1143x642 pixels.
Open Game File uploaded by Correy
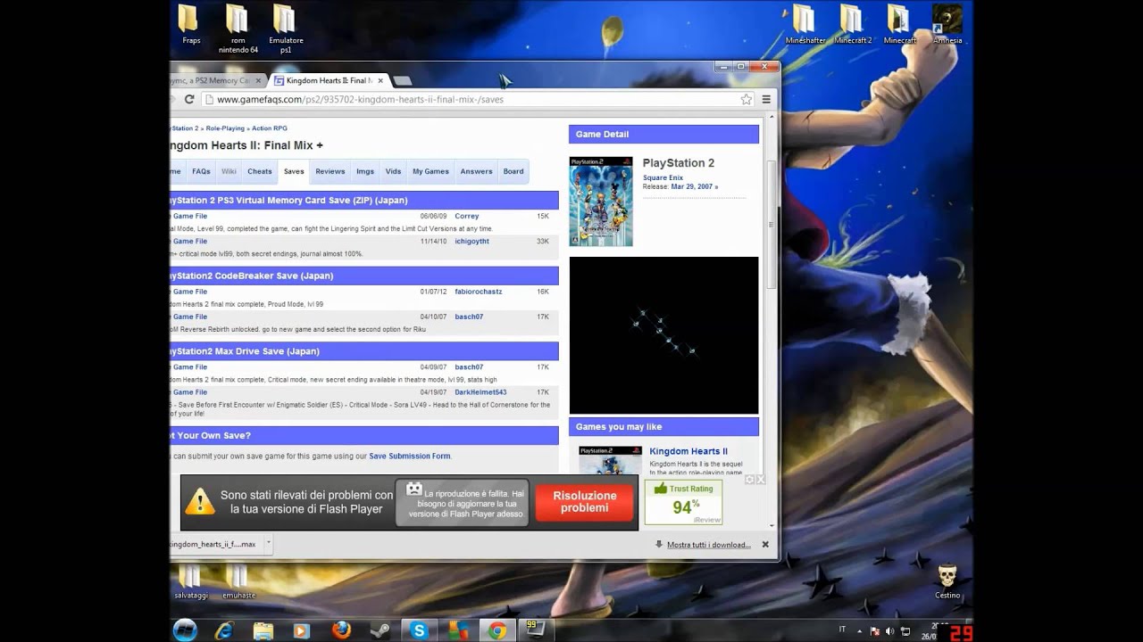tap(189, 216)
